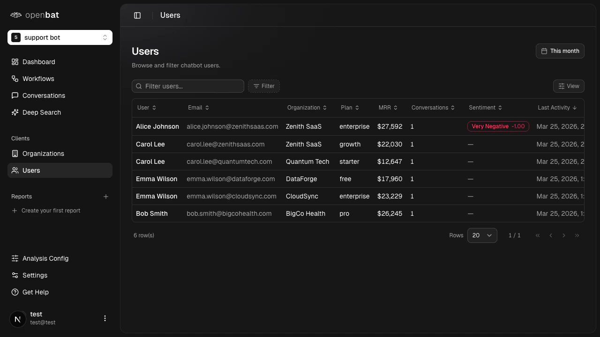Toggle sorting on the Sentiment column
This screenshot has width=600, height=337.
point(485,108)
